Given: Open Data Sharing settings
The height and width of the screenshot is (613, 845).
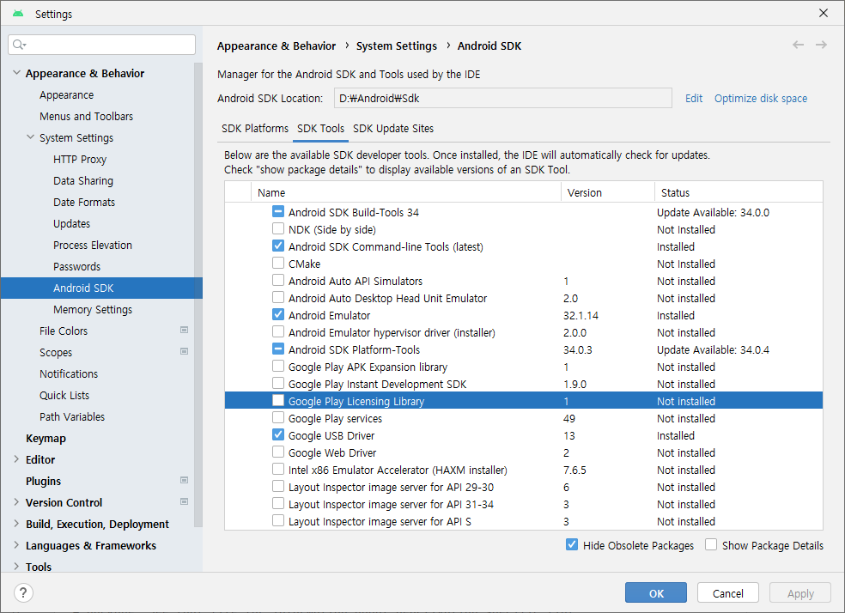Looking at the screenshot, I should [83, 181].
